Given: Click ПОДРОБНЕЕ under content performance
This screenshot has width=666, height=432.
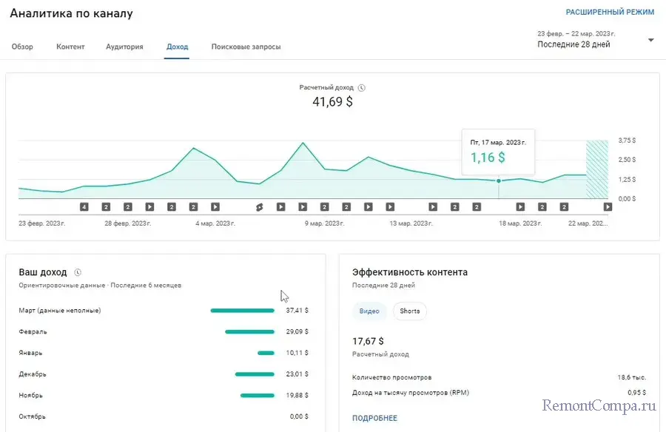Looking at the screenshot, I should tap(374, 418).
